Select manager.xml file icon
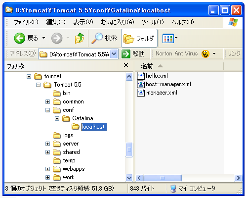 click(x=141, y=93)
